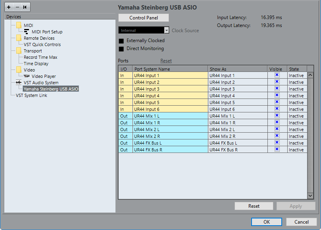Confirm the dialog with OK

267,222
